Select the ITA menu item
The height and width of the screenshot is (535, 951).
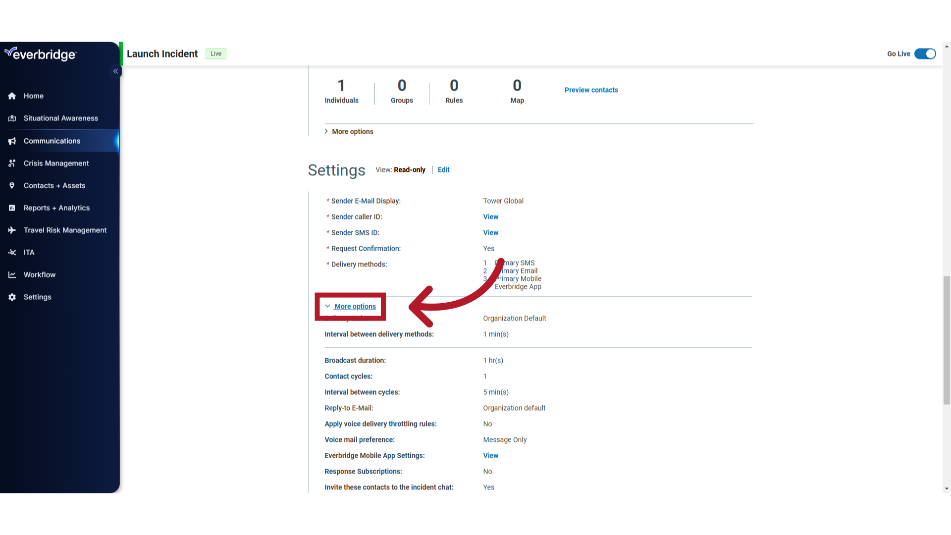[x=29, y=252]
